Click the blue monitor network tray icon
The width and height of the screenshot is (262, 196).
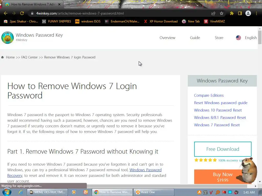[230, 192]
